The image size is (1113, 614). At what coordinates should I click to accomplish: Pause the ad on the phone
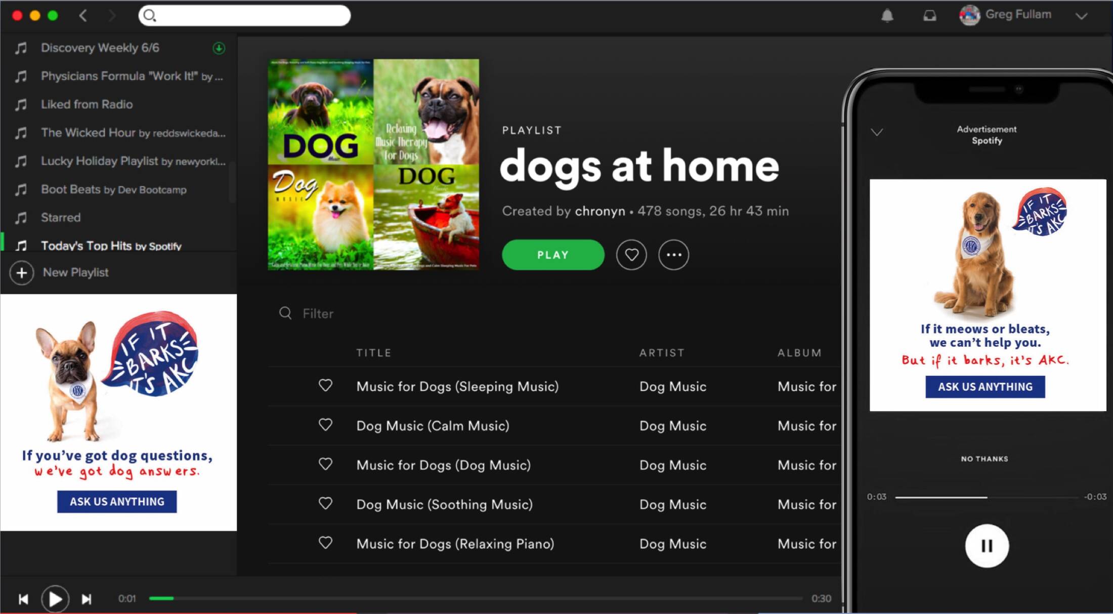coord(986,546)
